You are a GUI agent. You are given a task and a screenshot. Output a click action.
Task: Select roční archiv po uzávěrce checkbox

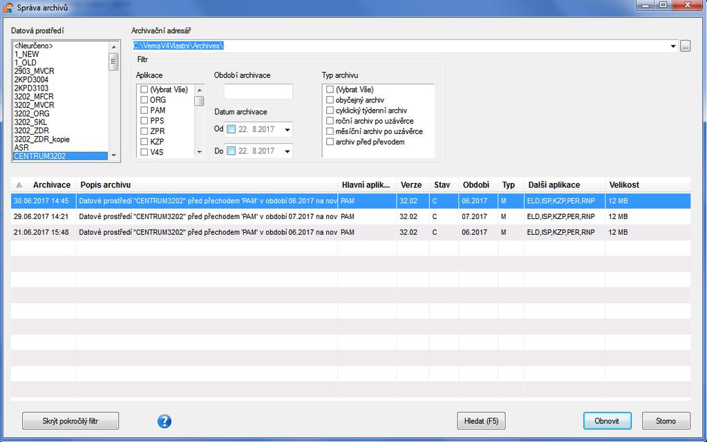[x=330, y=121]
